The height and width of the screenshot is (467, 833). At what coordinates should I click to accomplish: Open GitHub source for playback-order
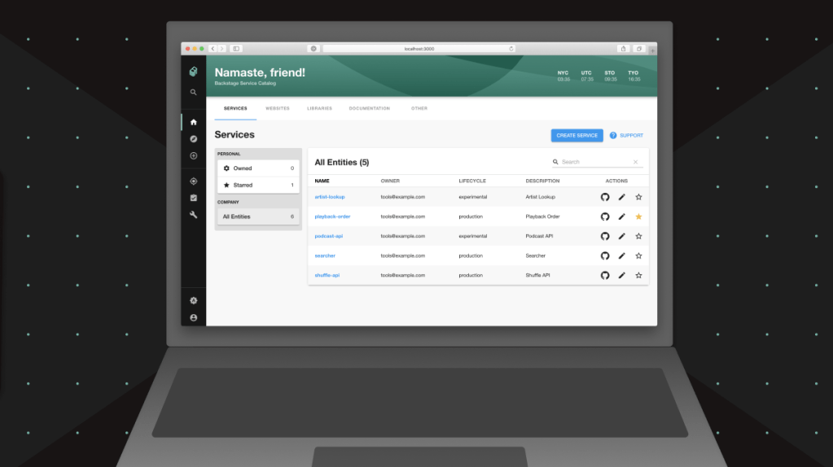point(605,216)
